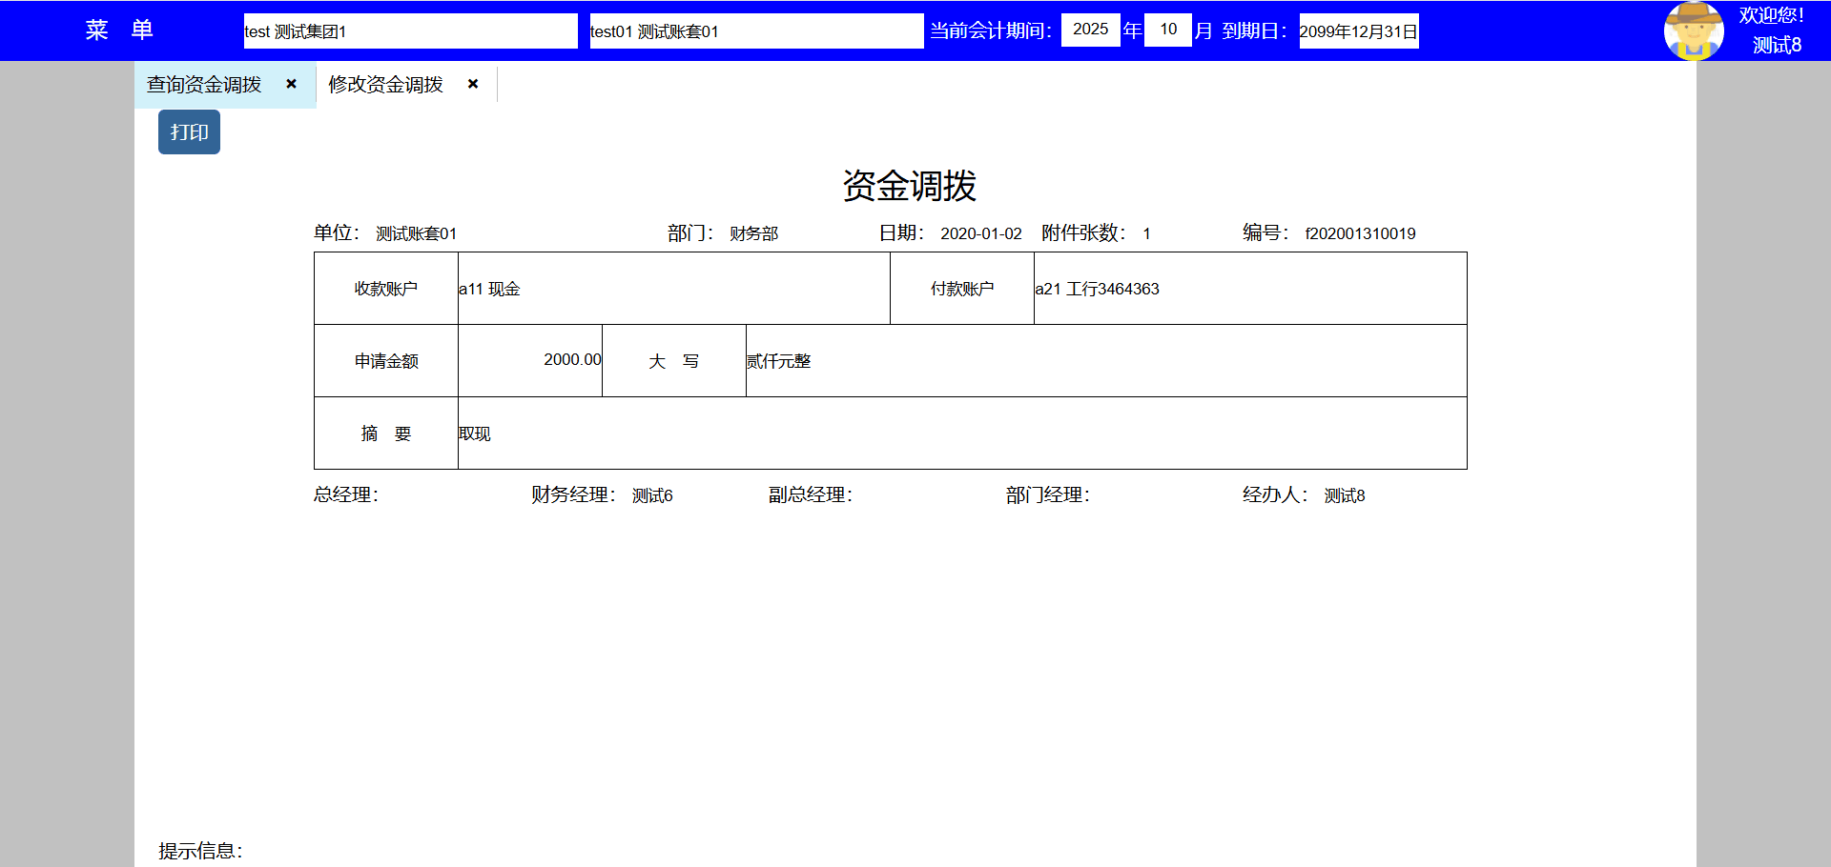Open the 菜单 main menu
This screenshot has height=867, width=1831.
119,30
